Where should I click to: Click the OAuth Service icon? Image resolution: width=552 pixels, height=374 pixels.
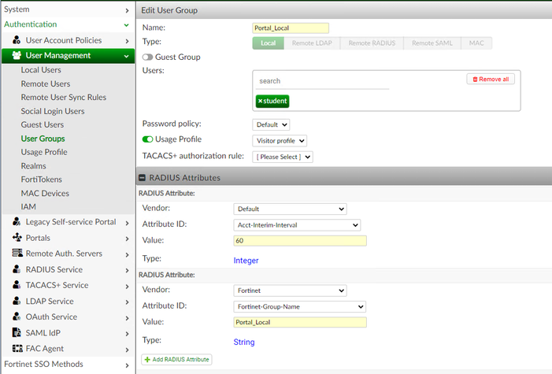point(17,317)
